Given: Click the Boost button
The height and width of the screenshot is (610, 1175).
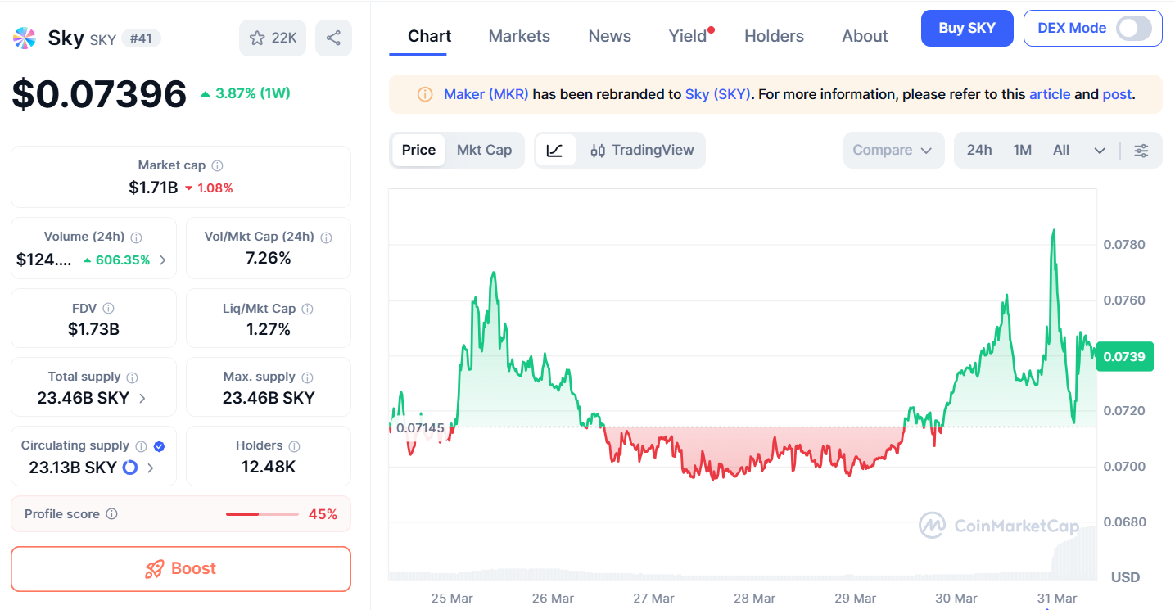Looking at the screenshot, I should (181, 569).
